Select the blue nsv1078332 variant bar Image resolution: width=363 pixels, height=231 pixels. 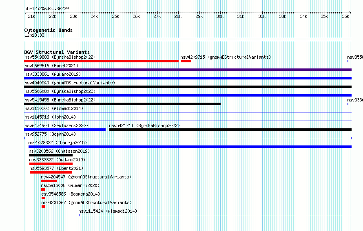(x=190, y=147)
